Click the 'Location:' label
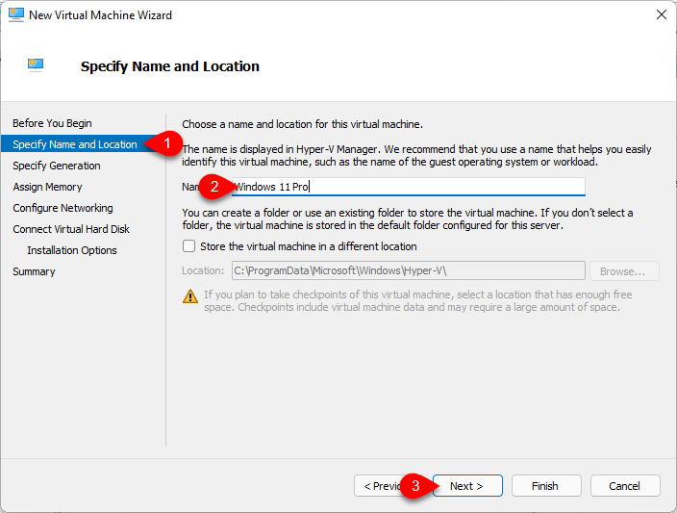Viewport: 677px width, 513px height. pyautogui.click(x=203, y=270)
